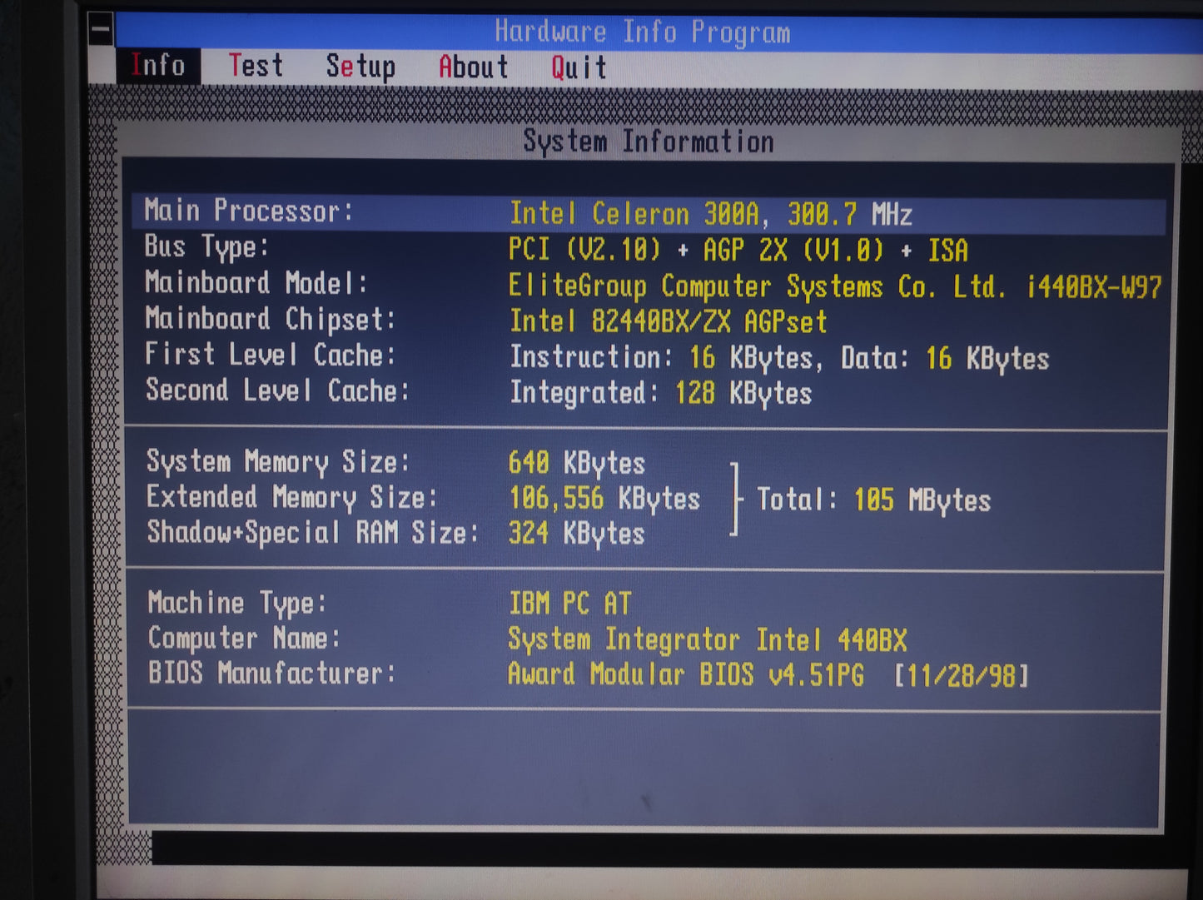The height and width of the screenshot is (900, 1203).
Task: Open the Test menu
Action: pyautogui.click(x=256, y=66)
